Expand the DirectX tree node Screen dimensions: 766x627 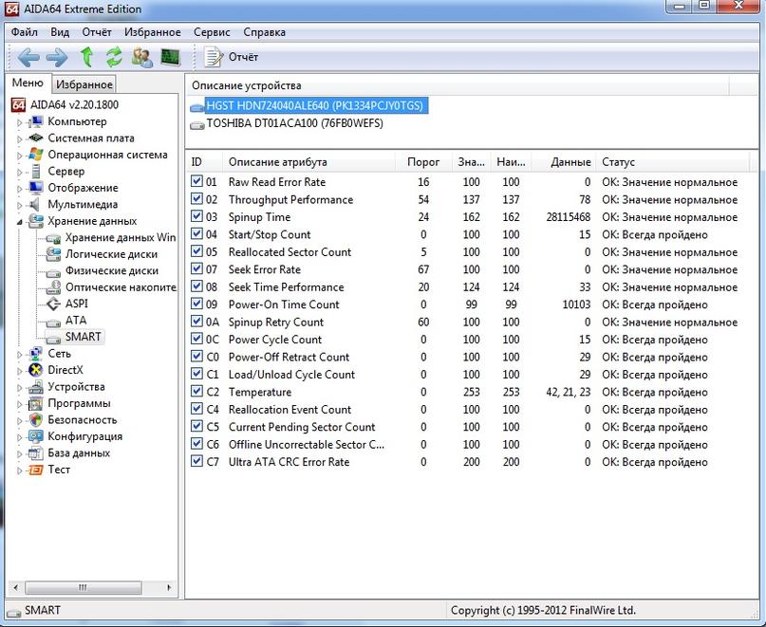[20, 371]
